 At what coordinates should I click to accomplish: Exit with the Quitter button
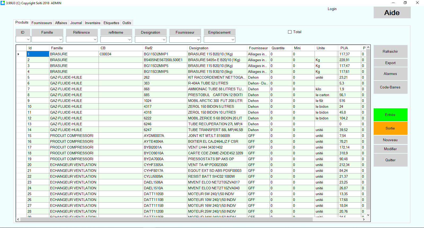(390, 160)
